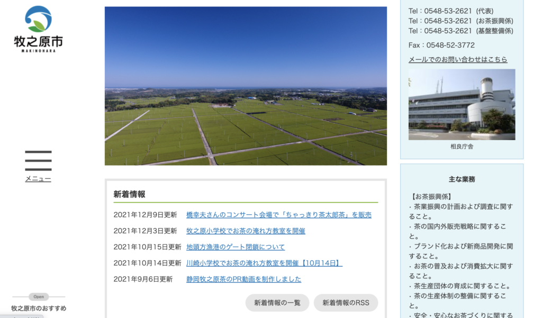Open 川崎小学校 tea class October 14 article
This screenshot has width=542, height=318.
(x=264, y=263)
